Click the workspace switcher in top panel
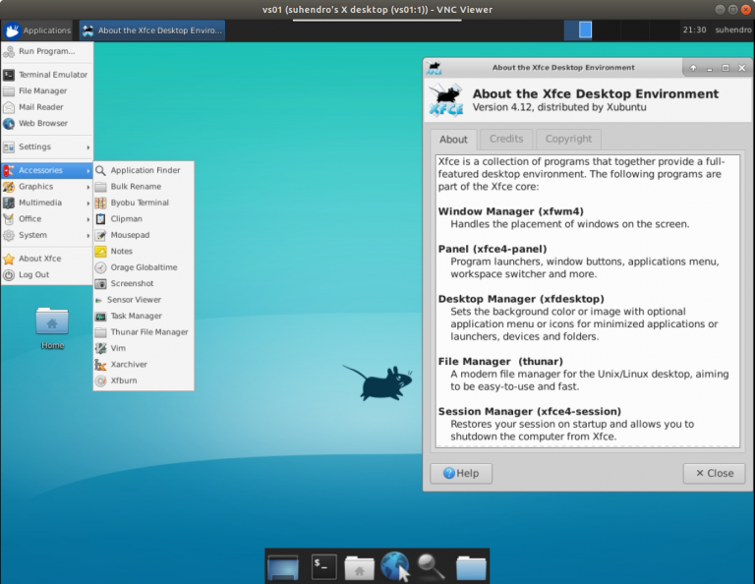 click(x=578, y=29)
